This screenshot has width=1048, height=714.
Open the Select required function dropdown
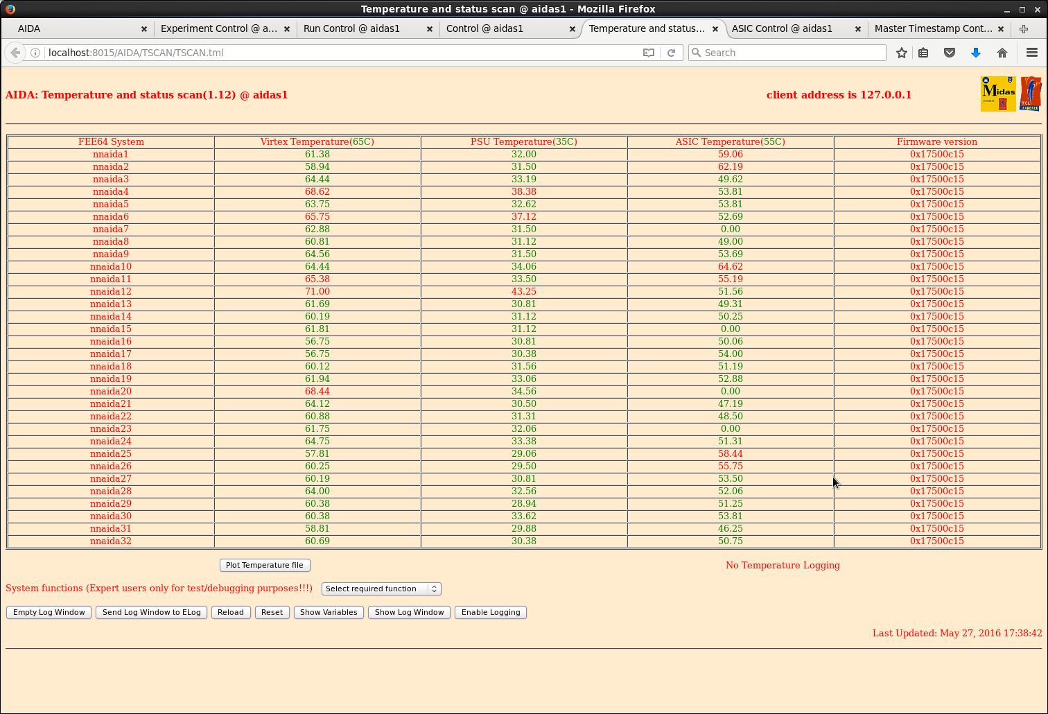[x=381, y=589]
